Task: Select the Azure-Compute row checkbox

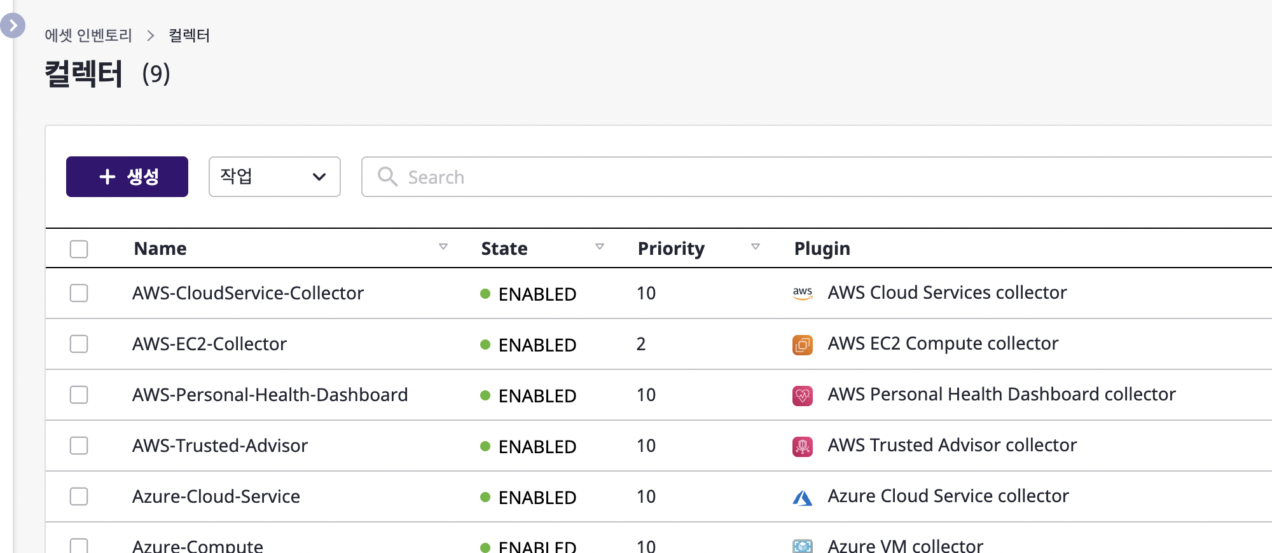Action: [79, 546]
